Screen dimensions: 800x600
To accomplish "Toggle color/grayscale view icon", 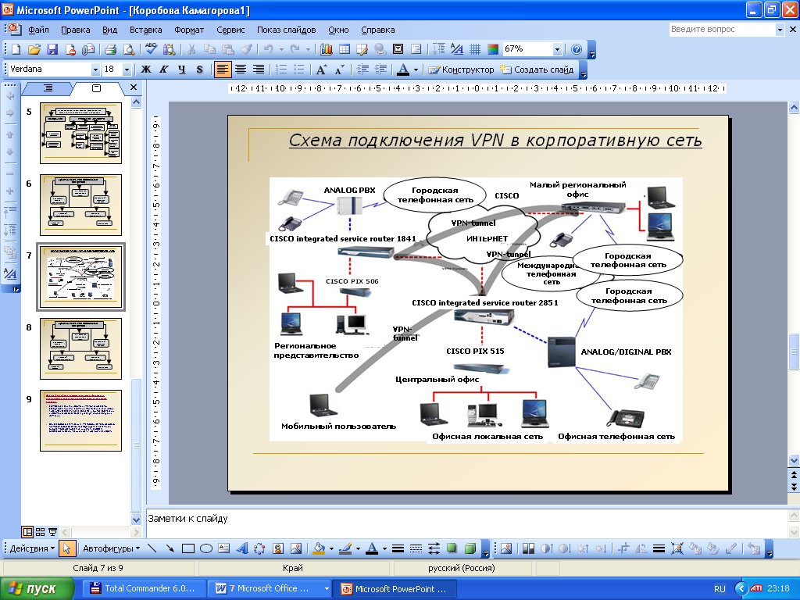I will [493, 49].
